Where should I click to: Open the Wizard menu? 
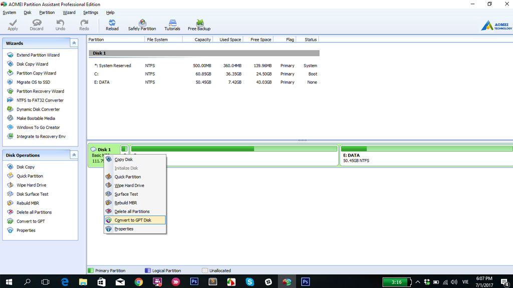coord(69,12)
